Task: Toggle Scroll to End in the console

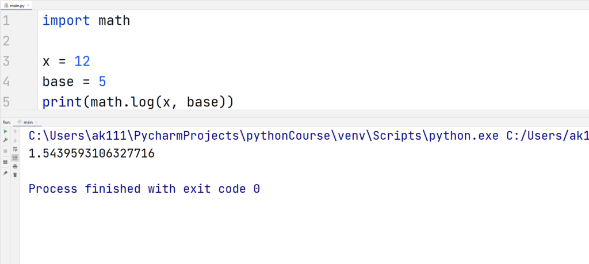Action: click(15, 158)
